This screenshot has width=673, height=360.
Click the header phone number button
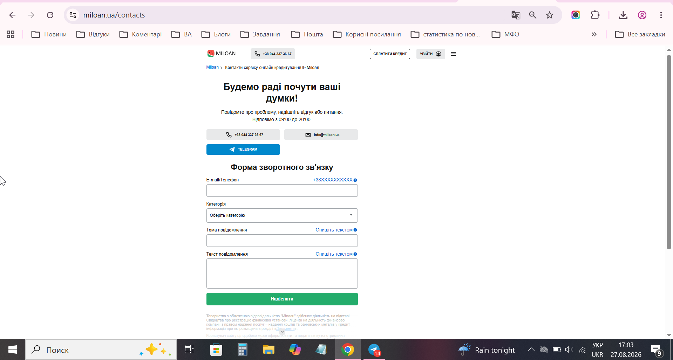(x=273, y=54)
